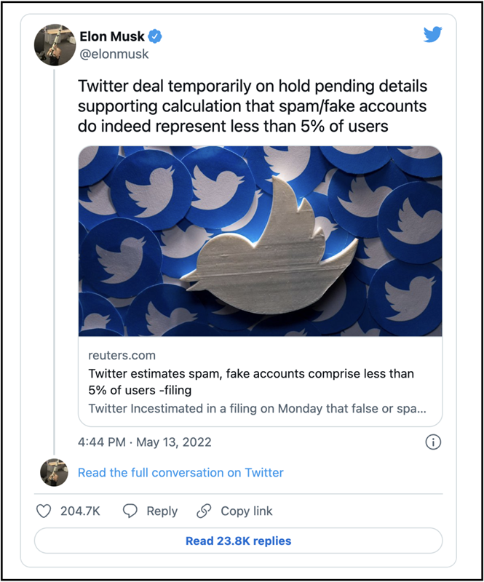Open the @elonmusk handle
This screenshot has height=582, width=484.
click(114, 53)
